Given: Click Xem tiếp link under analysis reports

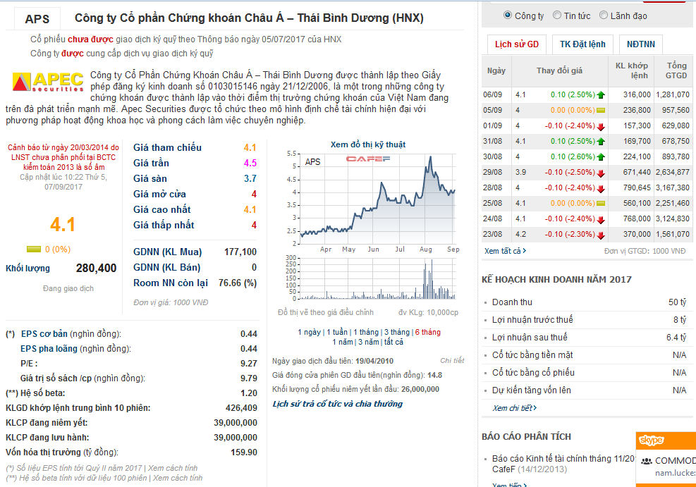Looking at the screenshot, I should [510, 485].
